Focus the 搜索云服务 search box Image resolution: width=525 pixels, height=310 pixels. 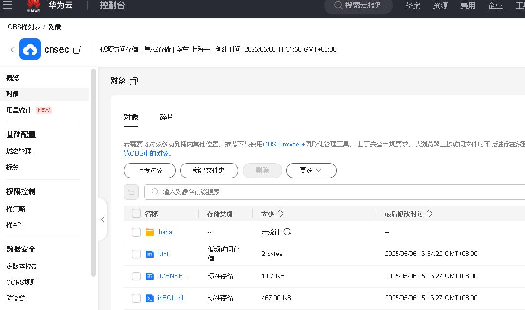coord(358,6)
